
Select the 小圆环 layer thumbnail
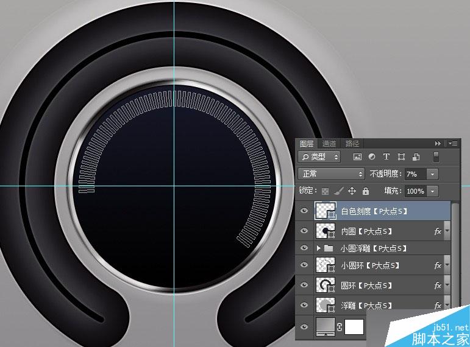point(326,265)
